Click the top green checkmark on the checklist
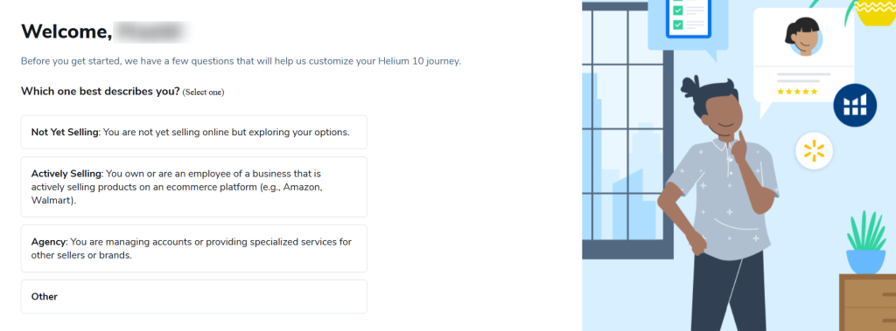The height and width of the screenshot is (331, 896). 678,10
